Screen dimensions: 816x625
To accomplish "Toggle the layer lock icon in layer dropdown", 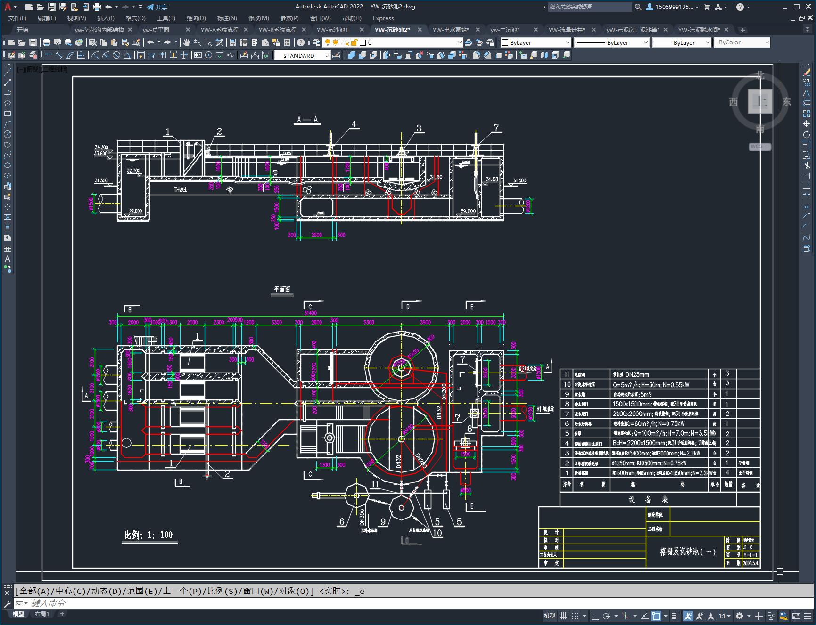I will coord(354,42).
